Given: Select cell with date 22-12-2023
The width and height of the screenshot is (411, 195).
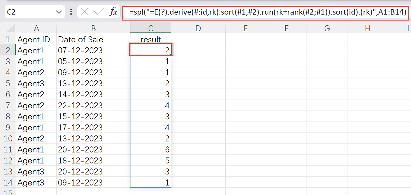Looking at the screenshot, I should [x=93, y=105].
